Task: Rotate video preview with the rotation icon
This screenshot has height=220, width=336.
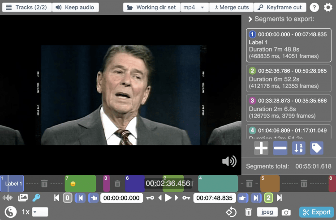Action: 231,212
